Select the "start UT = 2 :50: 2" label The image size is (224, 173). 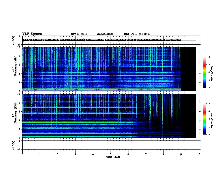pyautogui.click(x=137, y=34)
